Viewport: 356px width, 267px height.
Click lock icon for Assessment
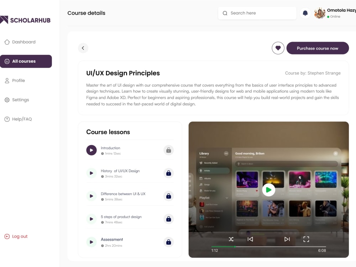pos(168,242)
